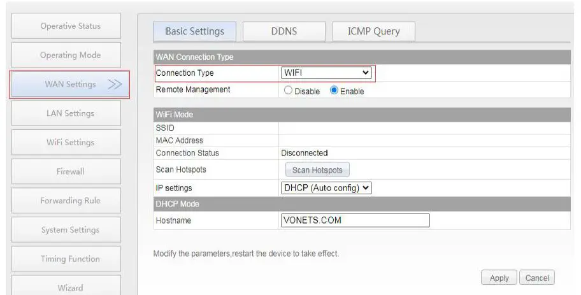Navigate to System Settings
Image resolution: width=581 pixels, height=295 pixels.
pyautogui.click(x=70, y=230)
